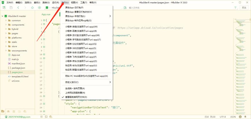Click the save icon in toolbar
The image size is (251, 119).
(x=11, y=7)
